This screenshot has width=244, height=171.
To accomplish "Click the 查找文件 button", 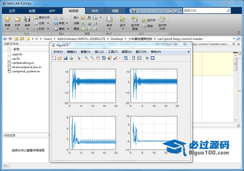I will (42, 17).
